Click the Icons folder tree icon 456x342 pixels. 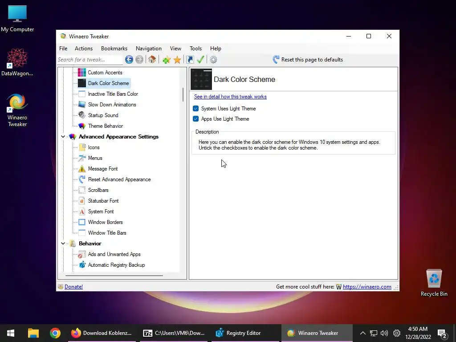82,147
